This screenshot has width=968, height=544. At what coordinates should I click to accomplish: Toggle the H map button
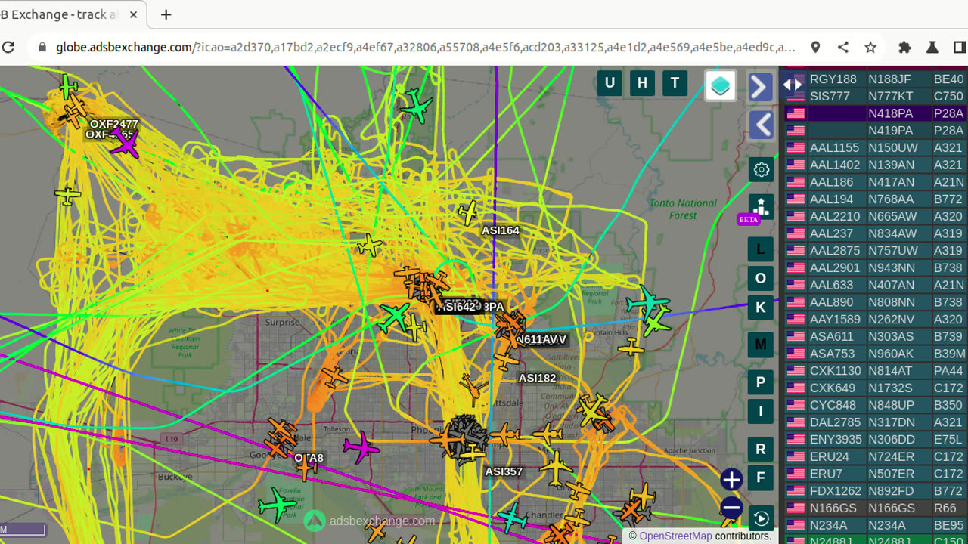click(642, 83)
